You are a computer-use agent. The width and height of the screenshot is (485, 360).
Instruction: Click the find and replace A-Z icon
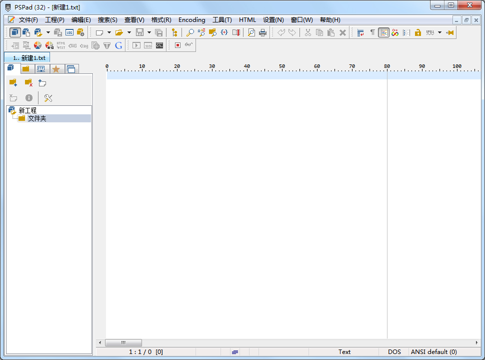coord(201,32)
